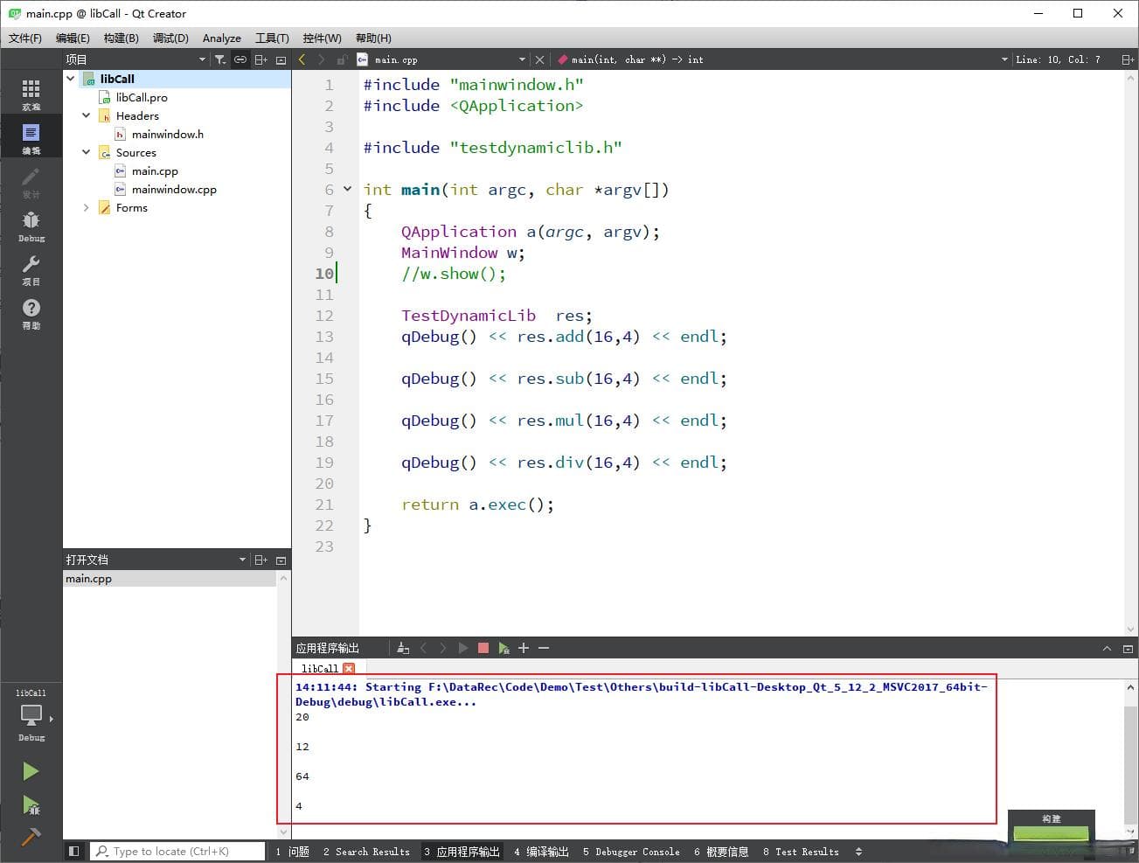
Task: Stop the running libCall program
Action: (x=483, y=648)
